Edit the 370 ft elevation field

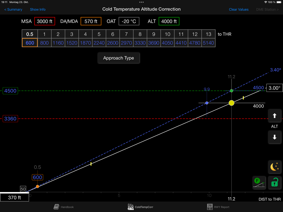14,198
